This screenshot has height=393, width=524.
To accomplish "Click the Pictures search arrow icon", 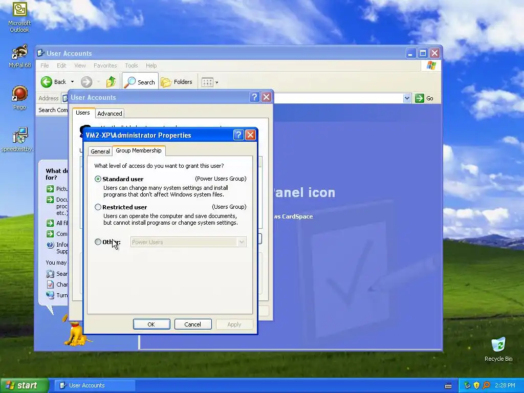I will (x=50, y=189).
